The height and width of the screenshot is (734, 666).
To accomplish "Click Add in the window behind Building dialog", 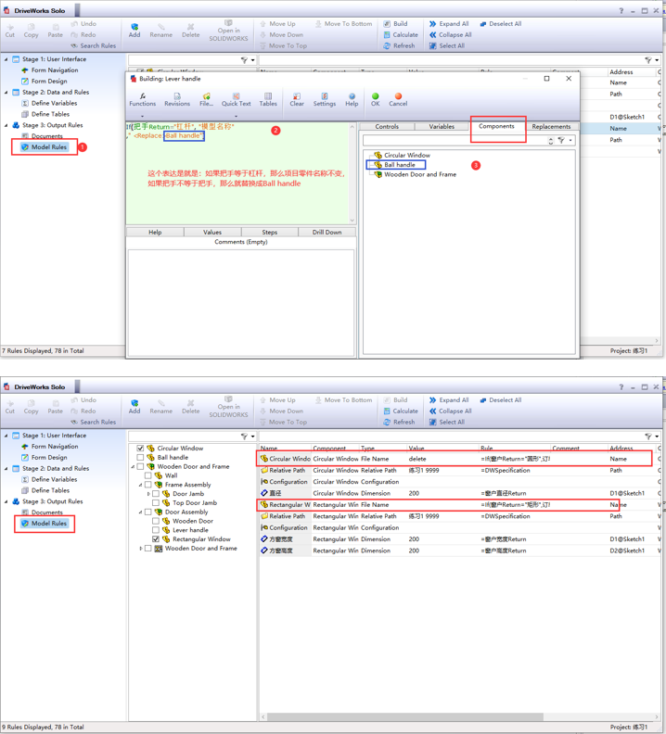I will click(x=134, y=30).
